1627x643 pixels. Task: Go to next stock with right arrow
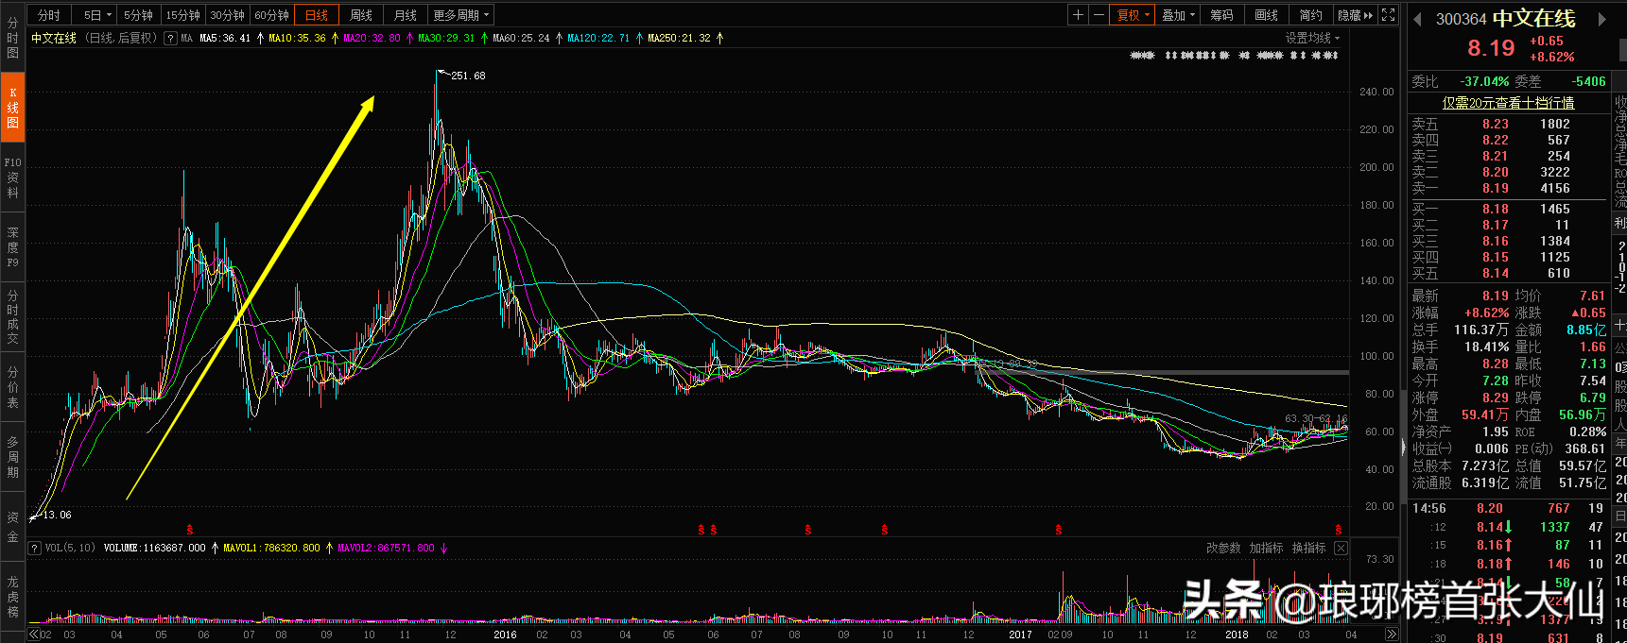1602,19
